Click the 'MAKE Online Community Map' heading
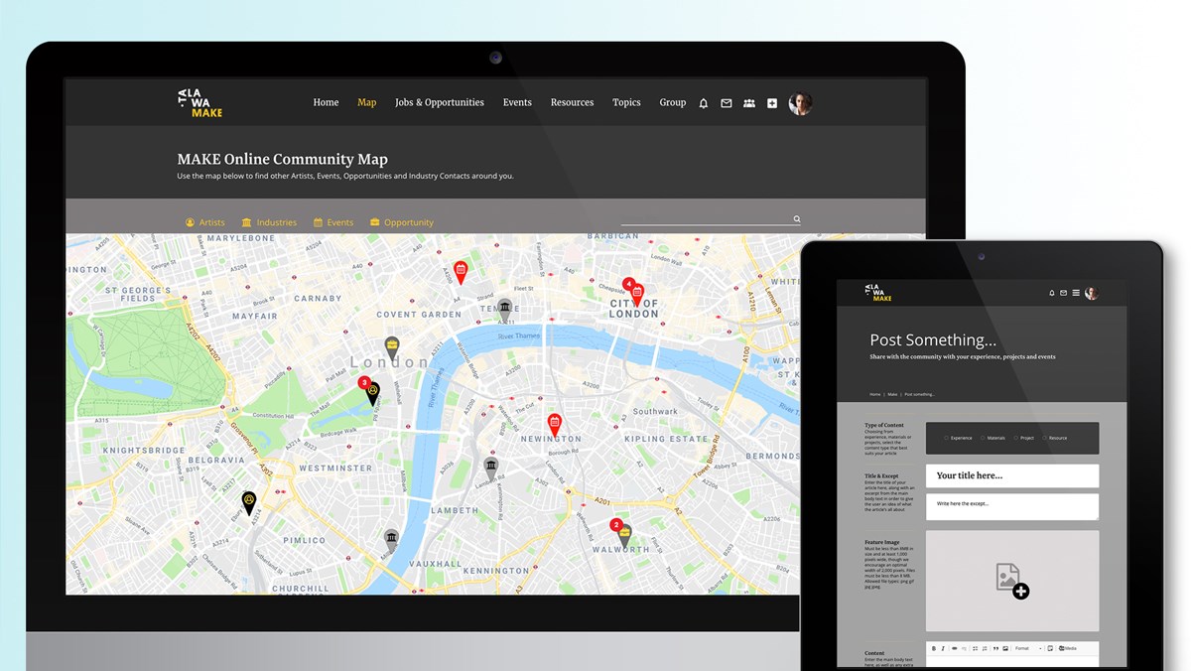Viewport: 1191px width, 671px height. click(x=282, y=159)
